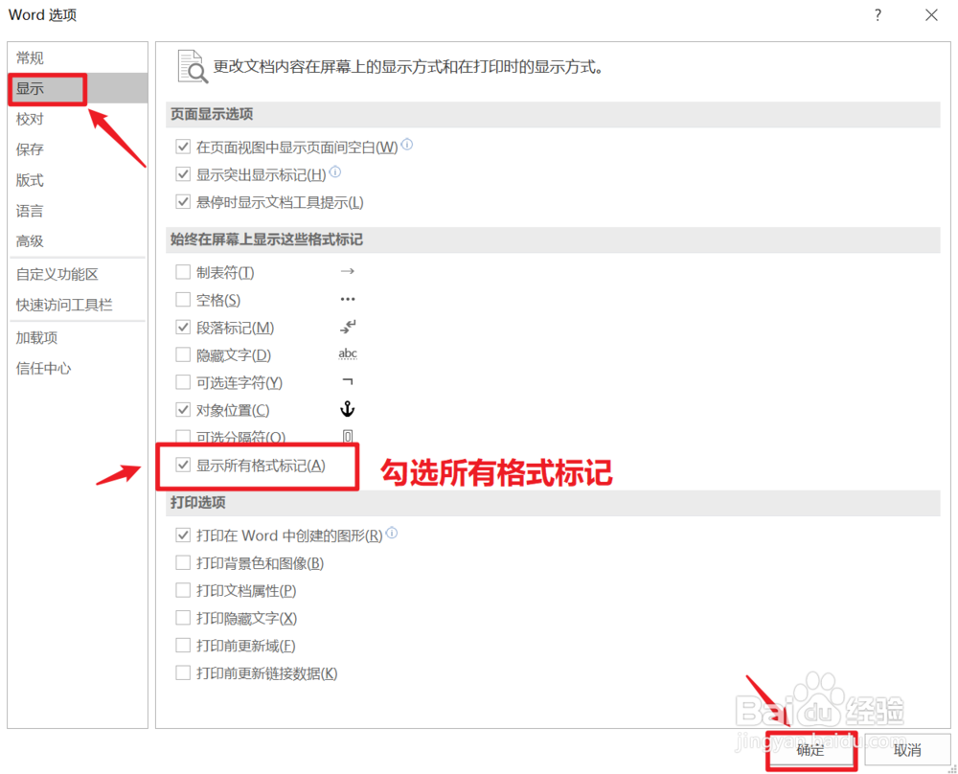The height and width of the screenshot is (774, 958).
Task: Open the 加载项 category
Action: (78, 338)
